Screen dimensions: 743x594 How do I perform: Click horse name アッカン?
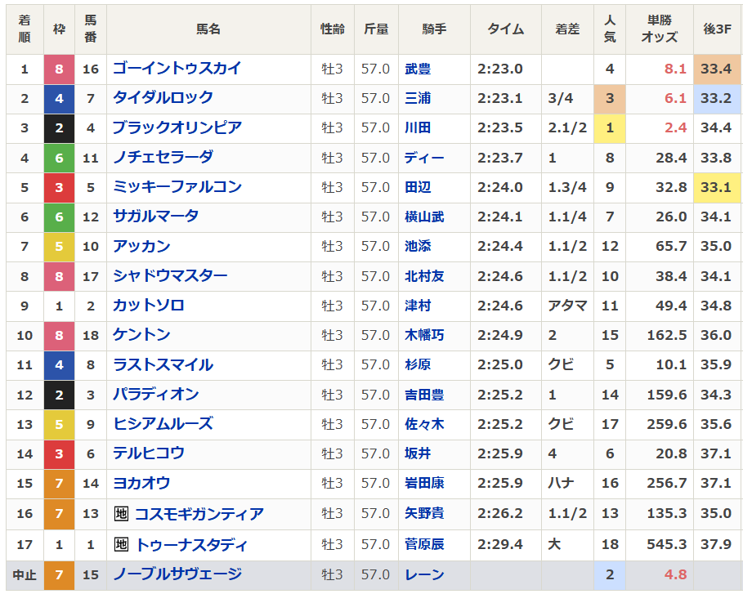click(141, 246)
